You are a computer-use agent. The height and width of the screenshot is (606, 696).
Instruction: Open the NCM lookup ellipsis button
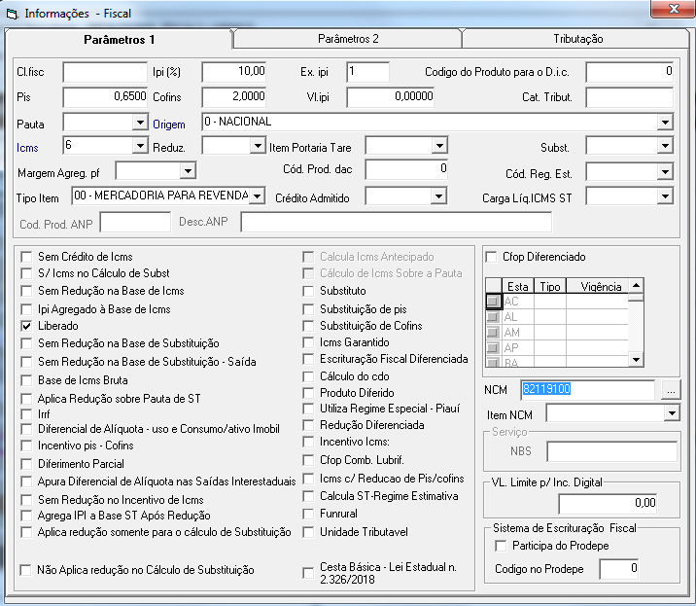click(x=671, y=390)
